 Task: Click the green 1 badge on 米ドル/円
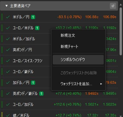(33, 17)
